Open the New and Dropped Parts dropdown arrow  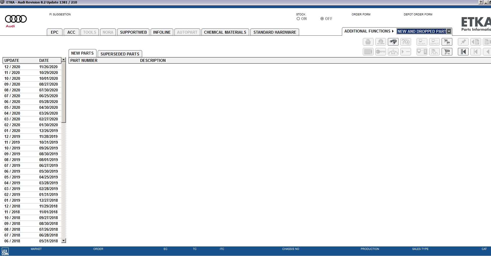[x=449, y=31]
